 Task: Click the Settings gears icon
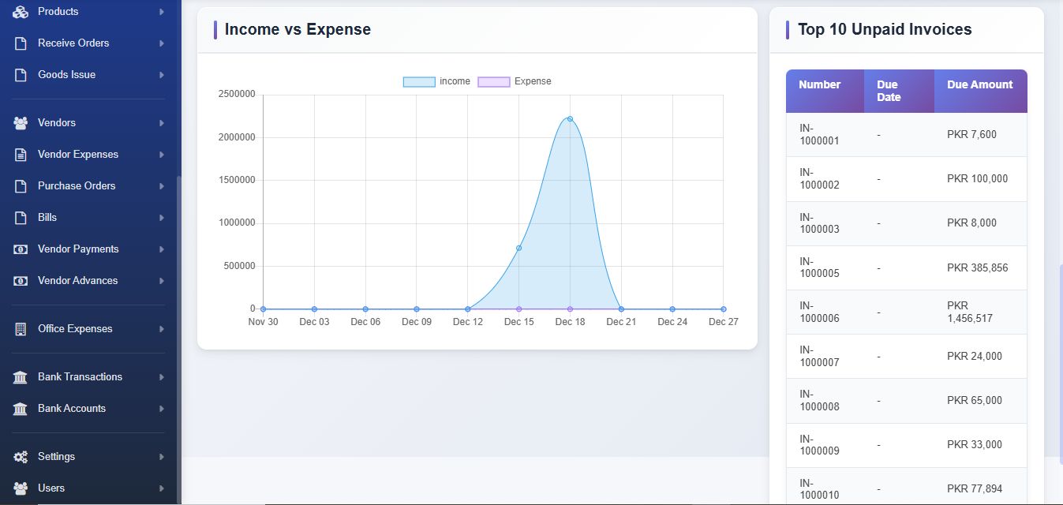pos(21,457)
